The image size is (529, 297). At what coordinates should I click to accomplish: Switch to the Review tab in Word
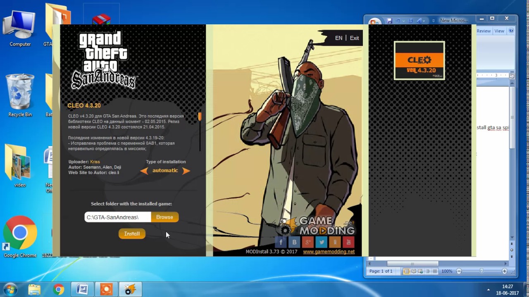484,31
